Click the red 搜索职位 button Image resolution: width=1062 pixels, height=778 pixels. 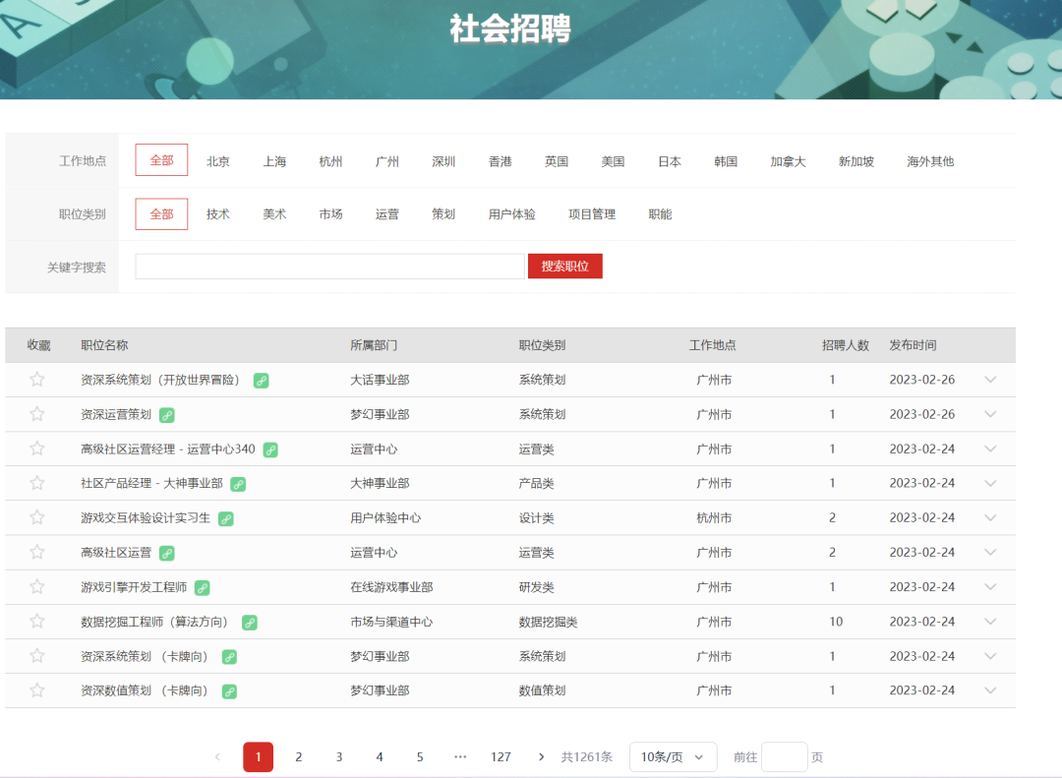point(564,267)
